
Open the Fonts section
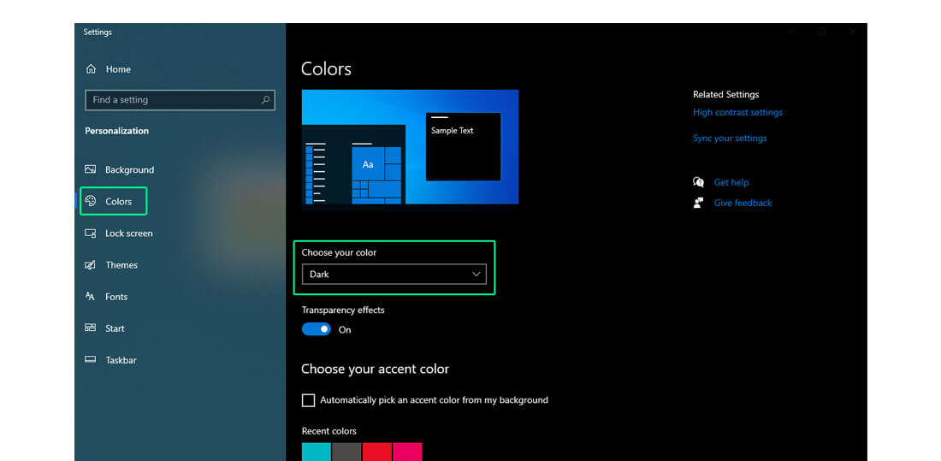coord(116,297)
